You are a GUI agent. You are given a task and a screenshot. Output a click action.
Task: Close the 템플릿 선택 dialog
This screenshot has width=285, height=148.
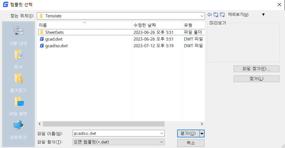click(279, 5)
